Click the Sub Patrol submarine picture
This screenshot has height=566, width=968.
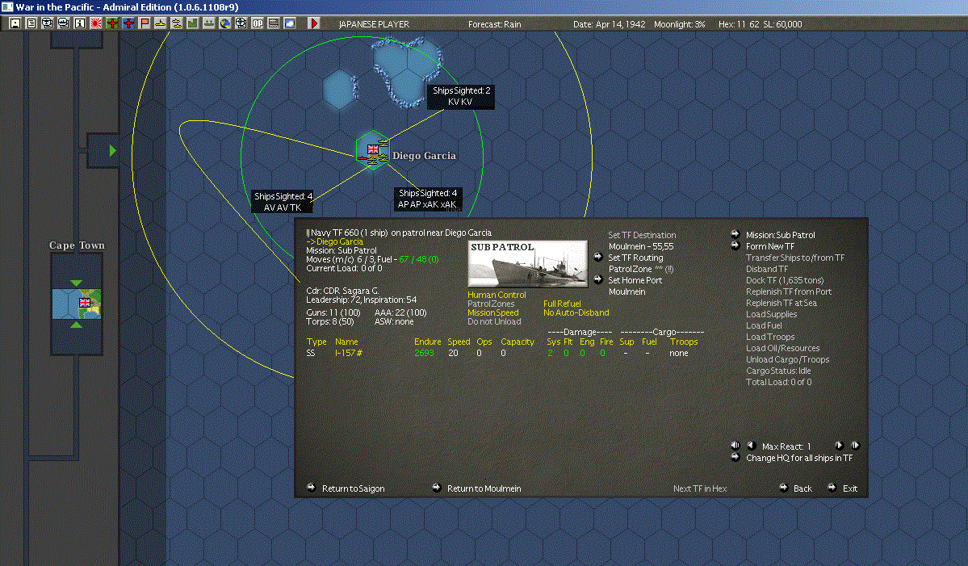528,264
